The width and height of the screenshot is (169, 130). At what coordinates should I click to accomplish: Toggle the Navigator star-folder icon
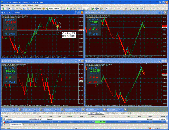(x=21, y=9)
